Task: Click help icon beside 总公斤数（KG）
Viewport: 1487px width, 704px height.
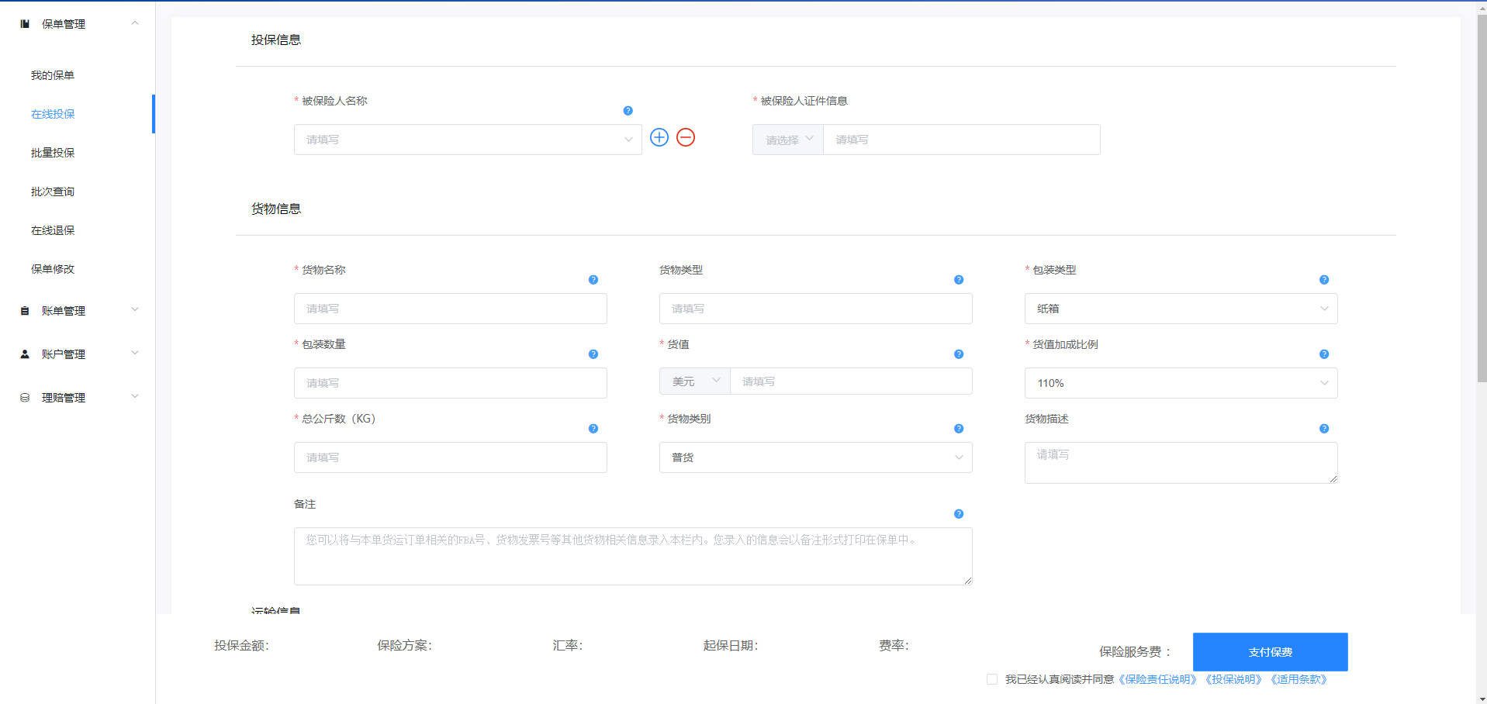Action: [593, 429]
